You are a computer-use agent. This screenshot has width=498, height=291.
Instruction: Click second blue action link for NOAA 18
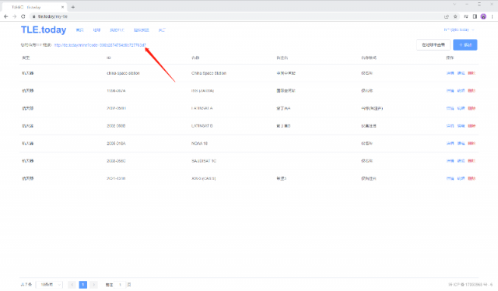point(461,143)
